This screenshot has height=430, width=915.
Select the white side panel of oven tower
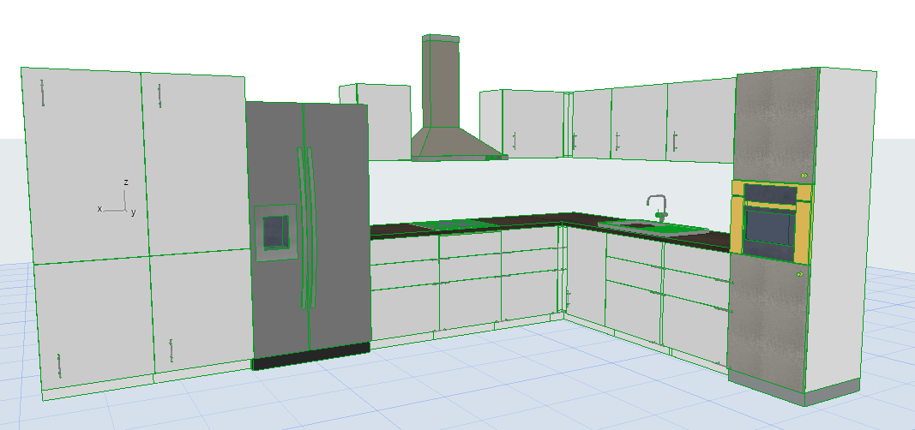tap(845, 231)
